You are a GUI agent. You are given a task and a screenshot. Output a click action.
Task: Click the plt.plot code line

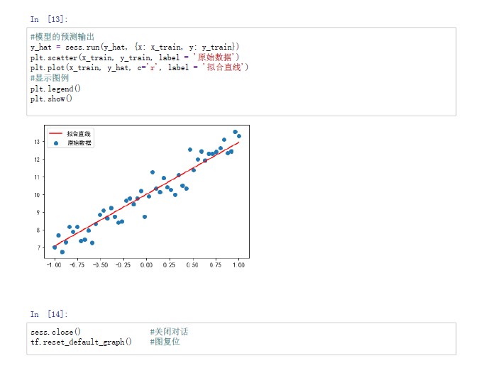(139, 67)
